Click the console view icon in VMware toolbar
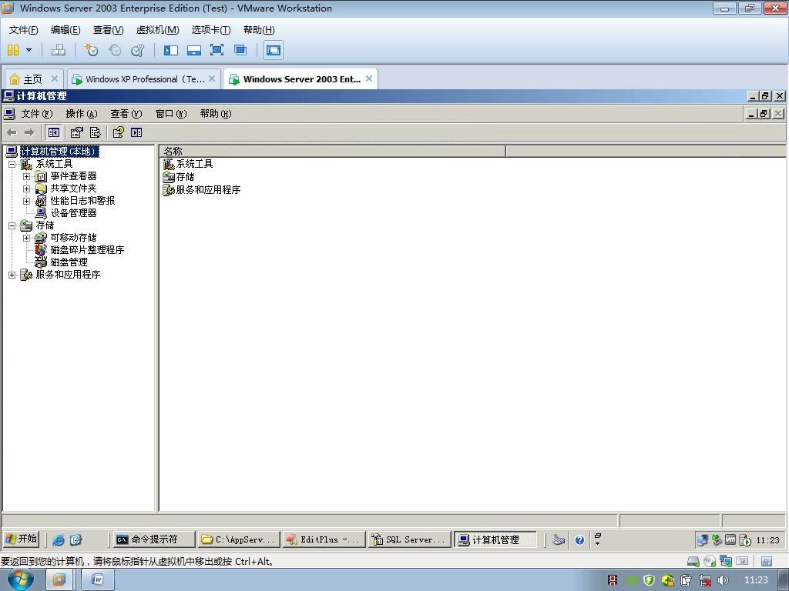Viewport: 789px width, 591px height. (274, 50)
